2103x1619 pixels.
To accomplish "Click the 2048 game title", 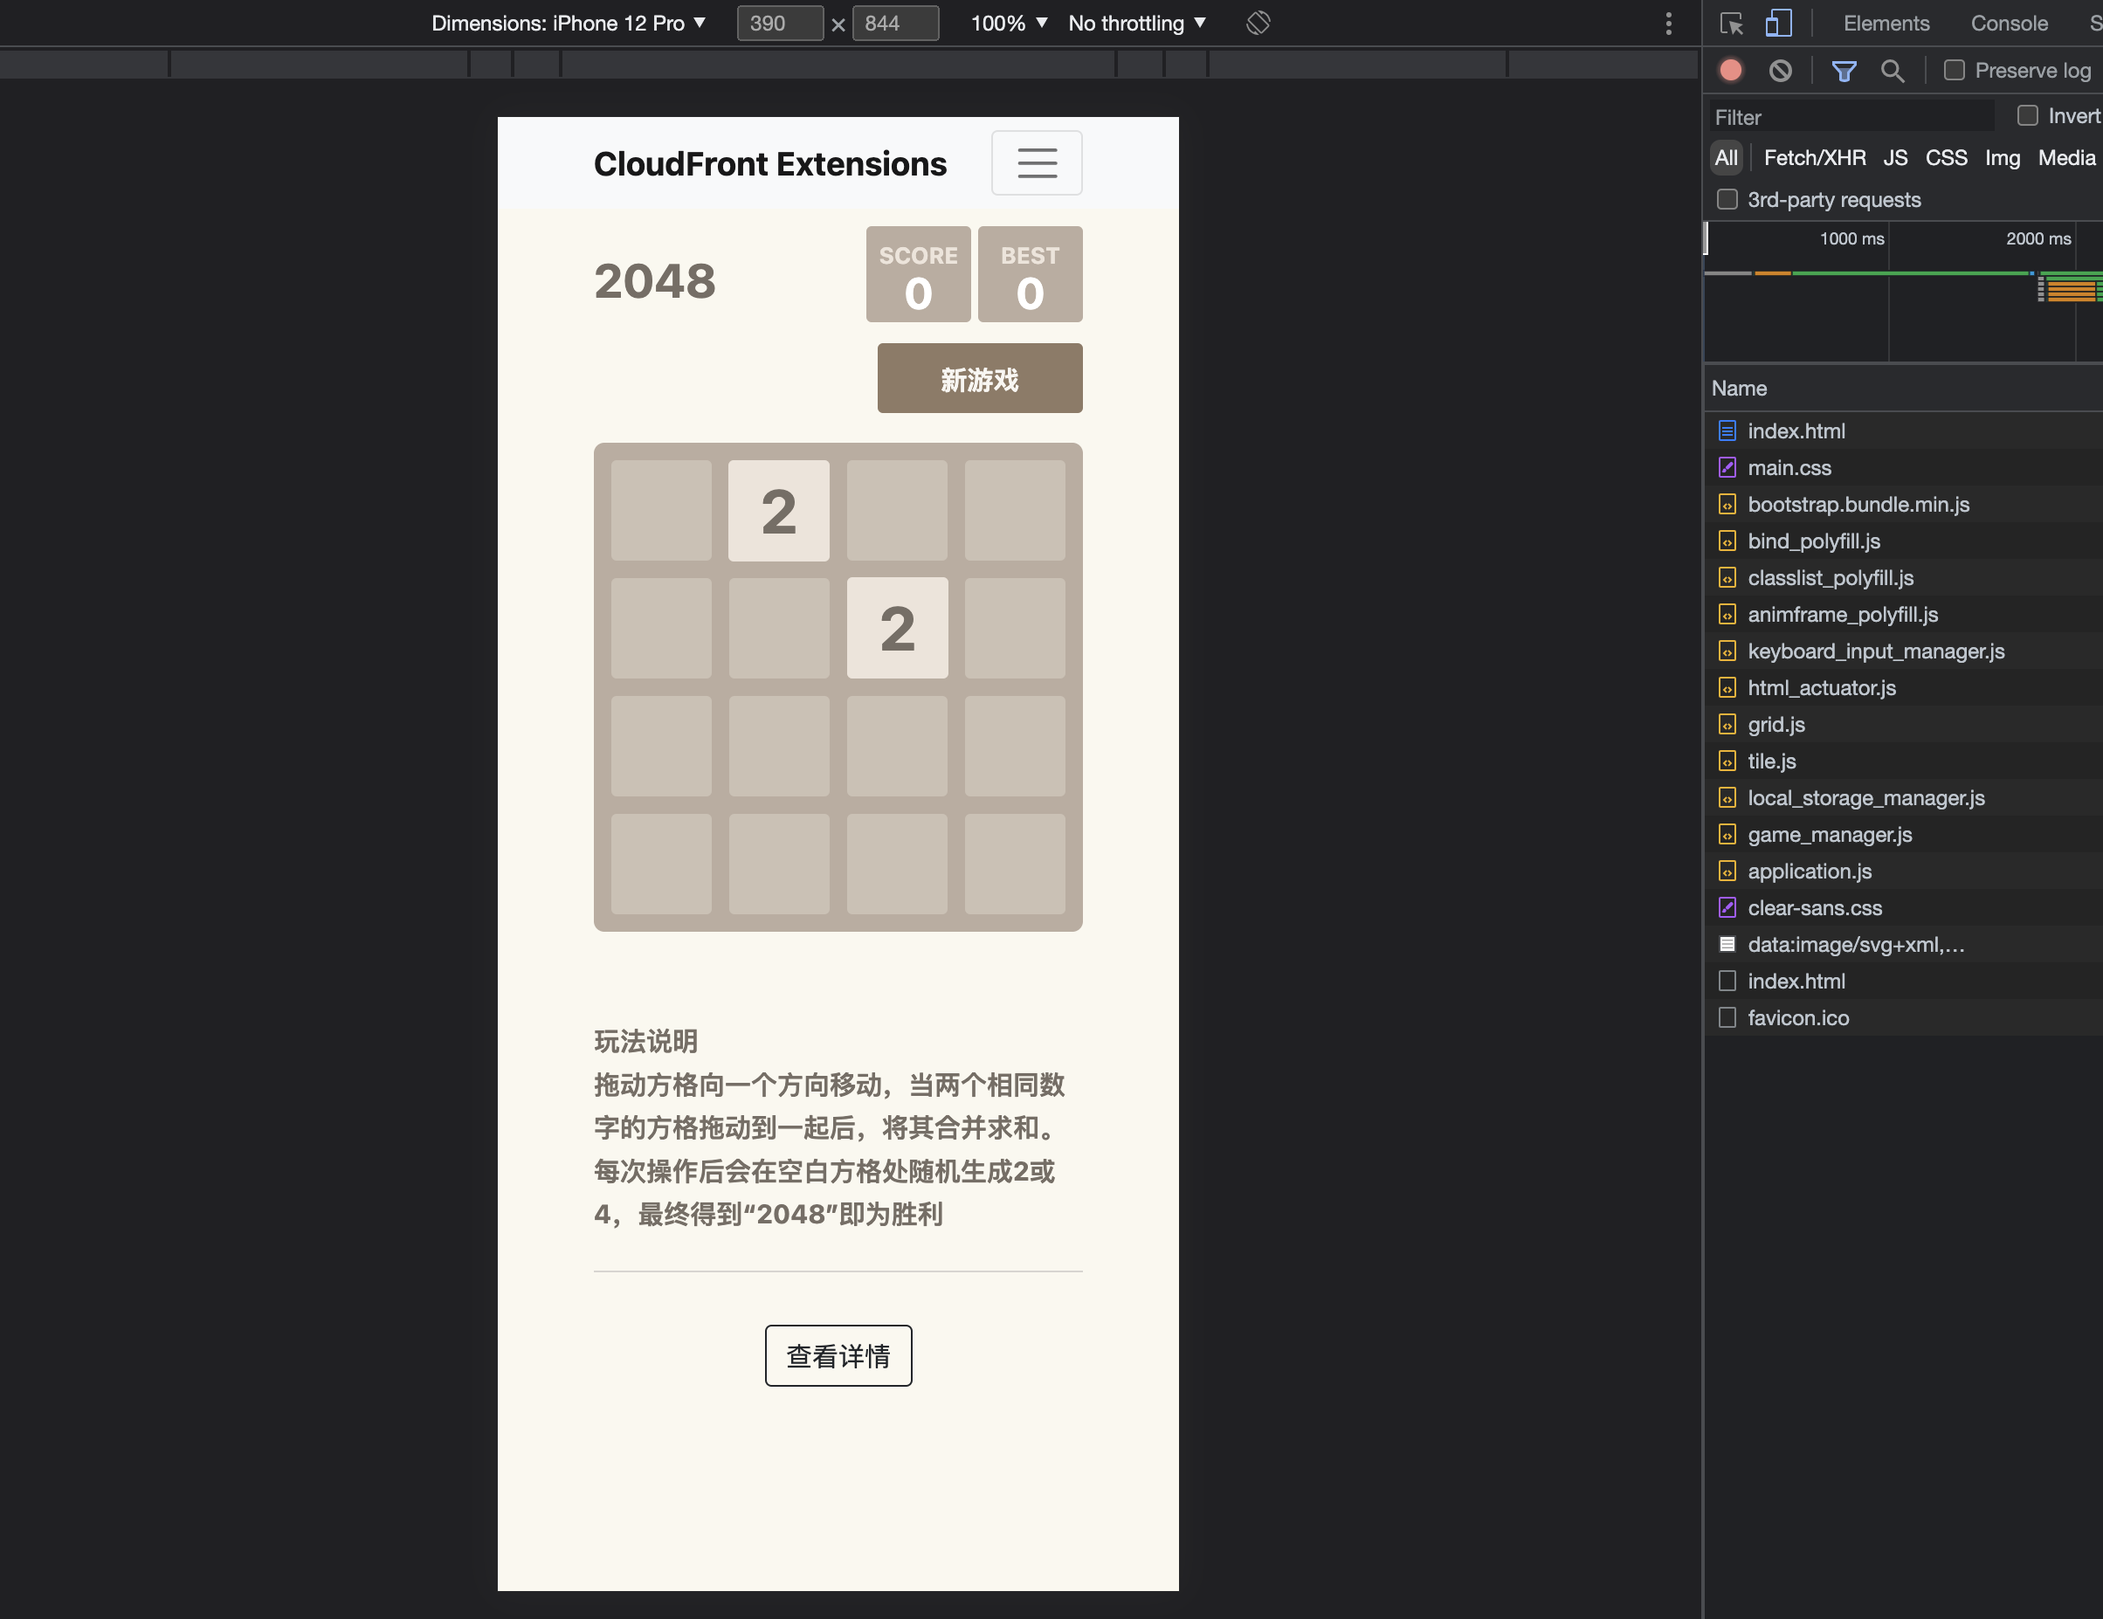I will tap(655, 281).
